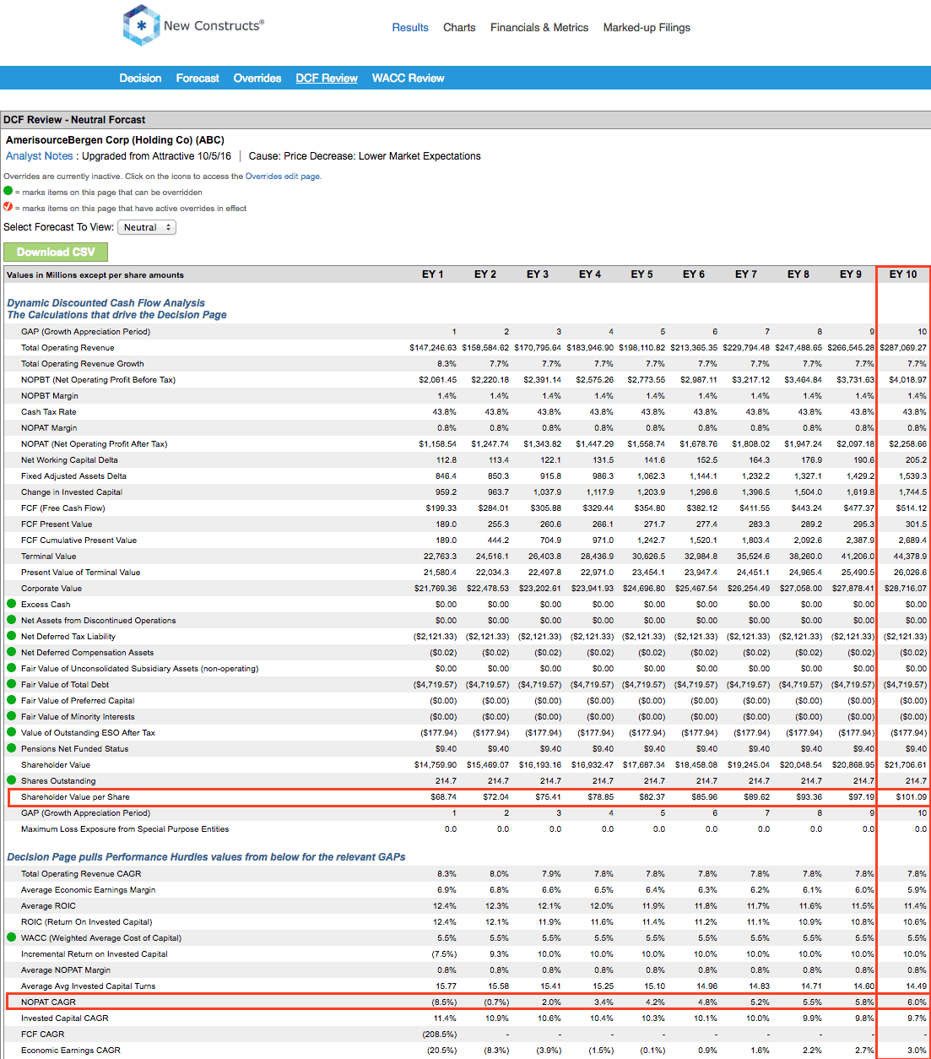This screenshot has width=931, height=1059.
Task: Open WACC Review page
Action: pos(409,78)
